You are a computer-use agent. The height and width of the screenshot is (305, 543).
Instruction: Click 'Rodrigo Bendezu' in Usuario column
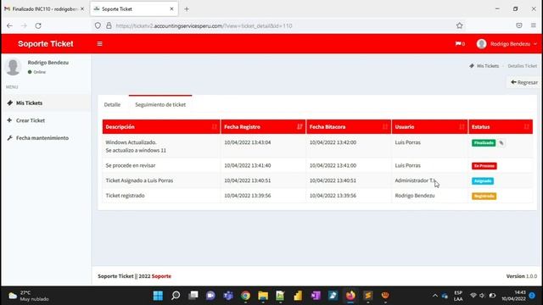415,196
